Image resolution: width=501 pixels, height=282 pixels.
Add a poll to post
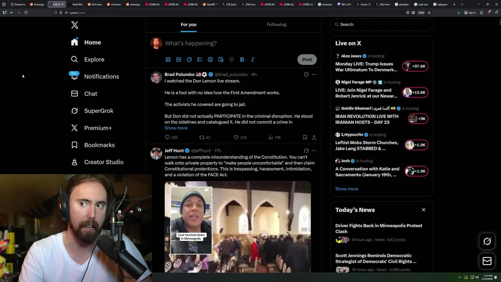[200, 60]
